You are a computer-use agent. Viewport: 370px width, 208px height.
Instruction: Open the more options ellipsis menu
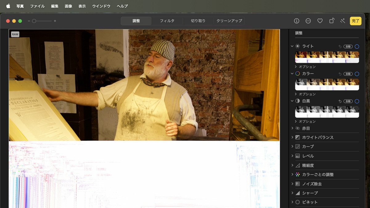[308, 21]
